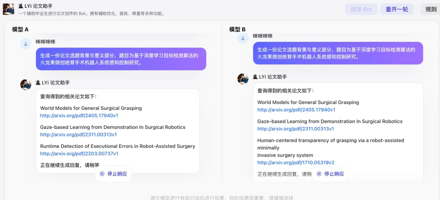Click '正在继续生成回复' status in 模型 B
The image size is (440, 200).
284,174
